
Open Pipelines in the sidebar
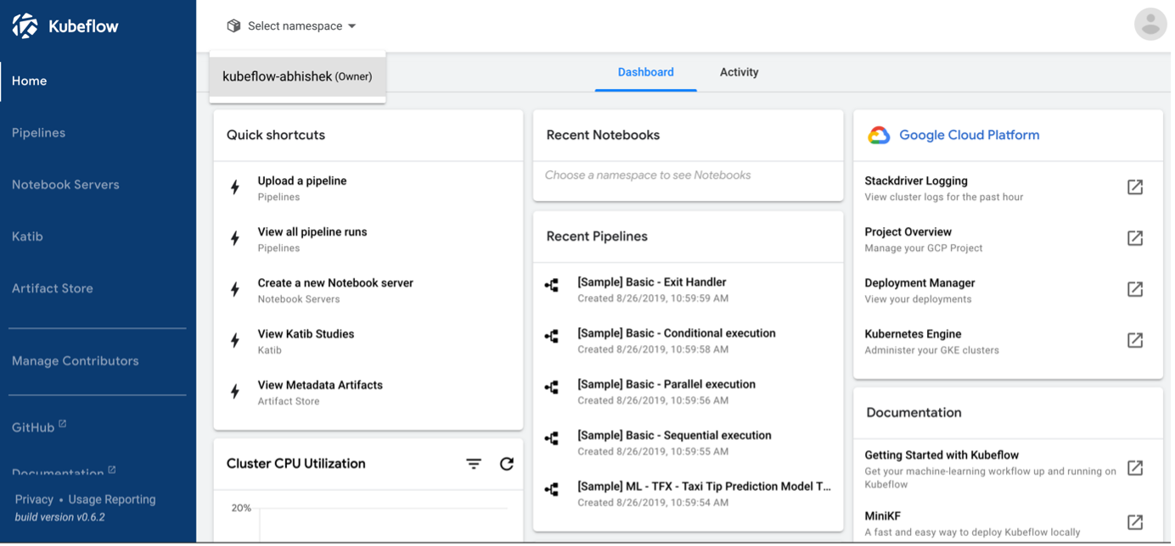click(38, 133)
